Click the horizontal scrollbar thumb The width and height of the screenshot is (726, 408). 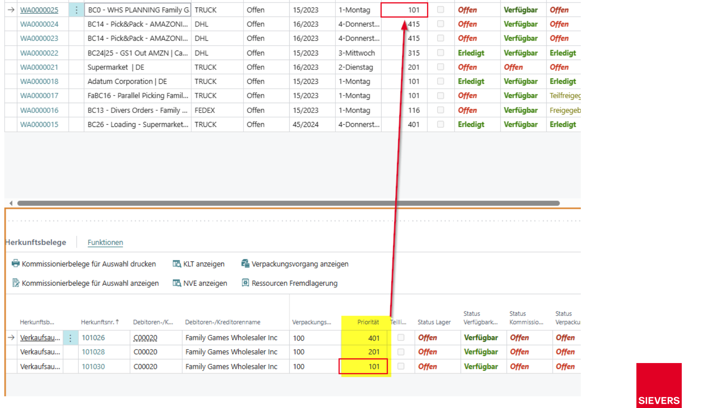pyautogui.click(x=289, y=203)
